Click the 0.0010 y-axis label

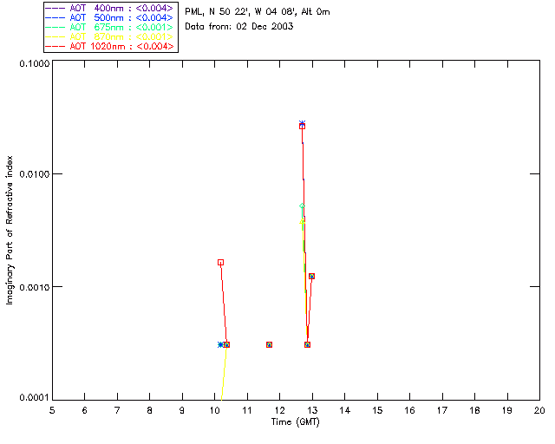35,287
